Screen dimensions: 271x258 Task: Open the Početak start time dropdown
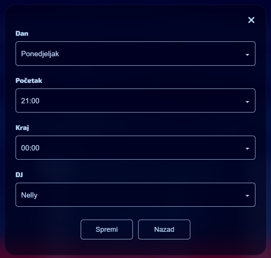click(x=135, y=101)
